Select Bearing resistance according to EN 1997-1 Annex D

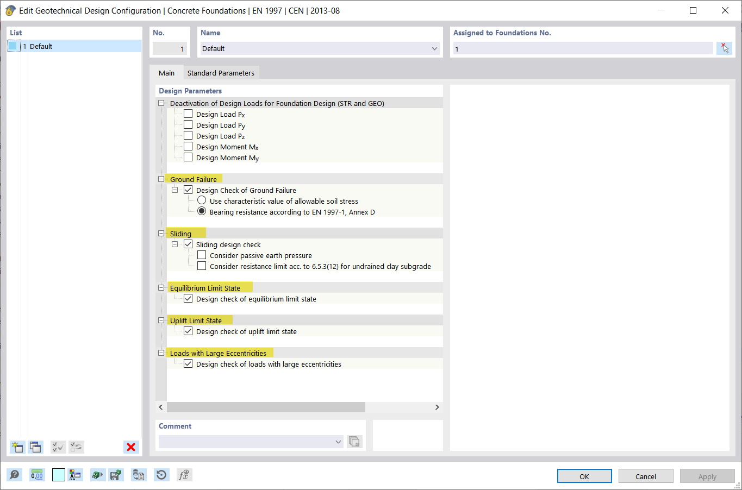(x=202, y=211)
